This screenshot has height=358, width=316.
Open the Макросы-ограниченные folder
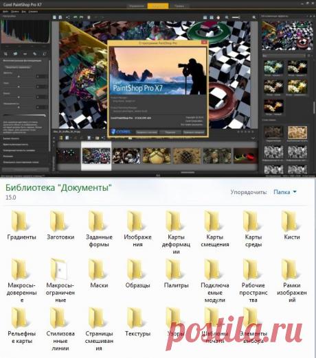pyautogui.click(x=60, y=281)
